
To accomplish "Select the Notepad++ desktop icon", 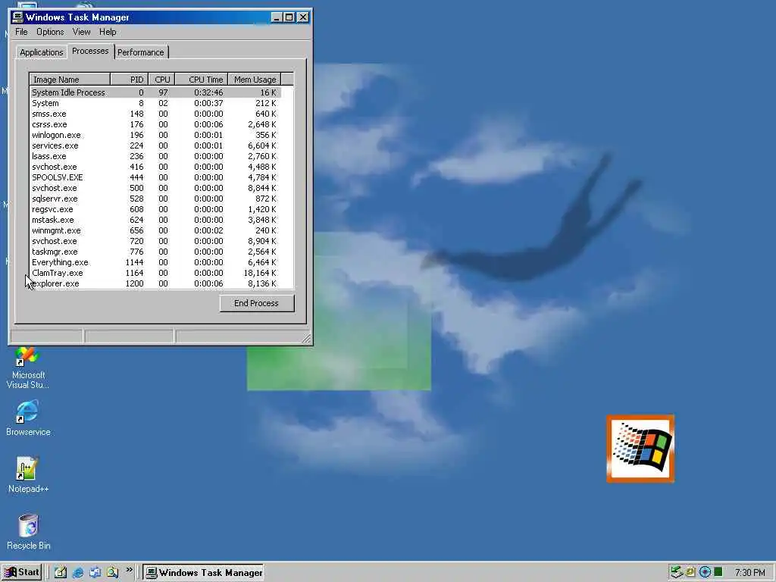I will pos(28,475).
